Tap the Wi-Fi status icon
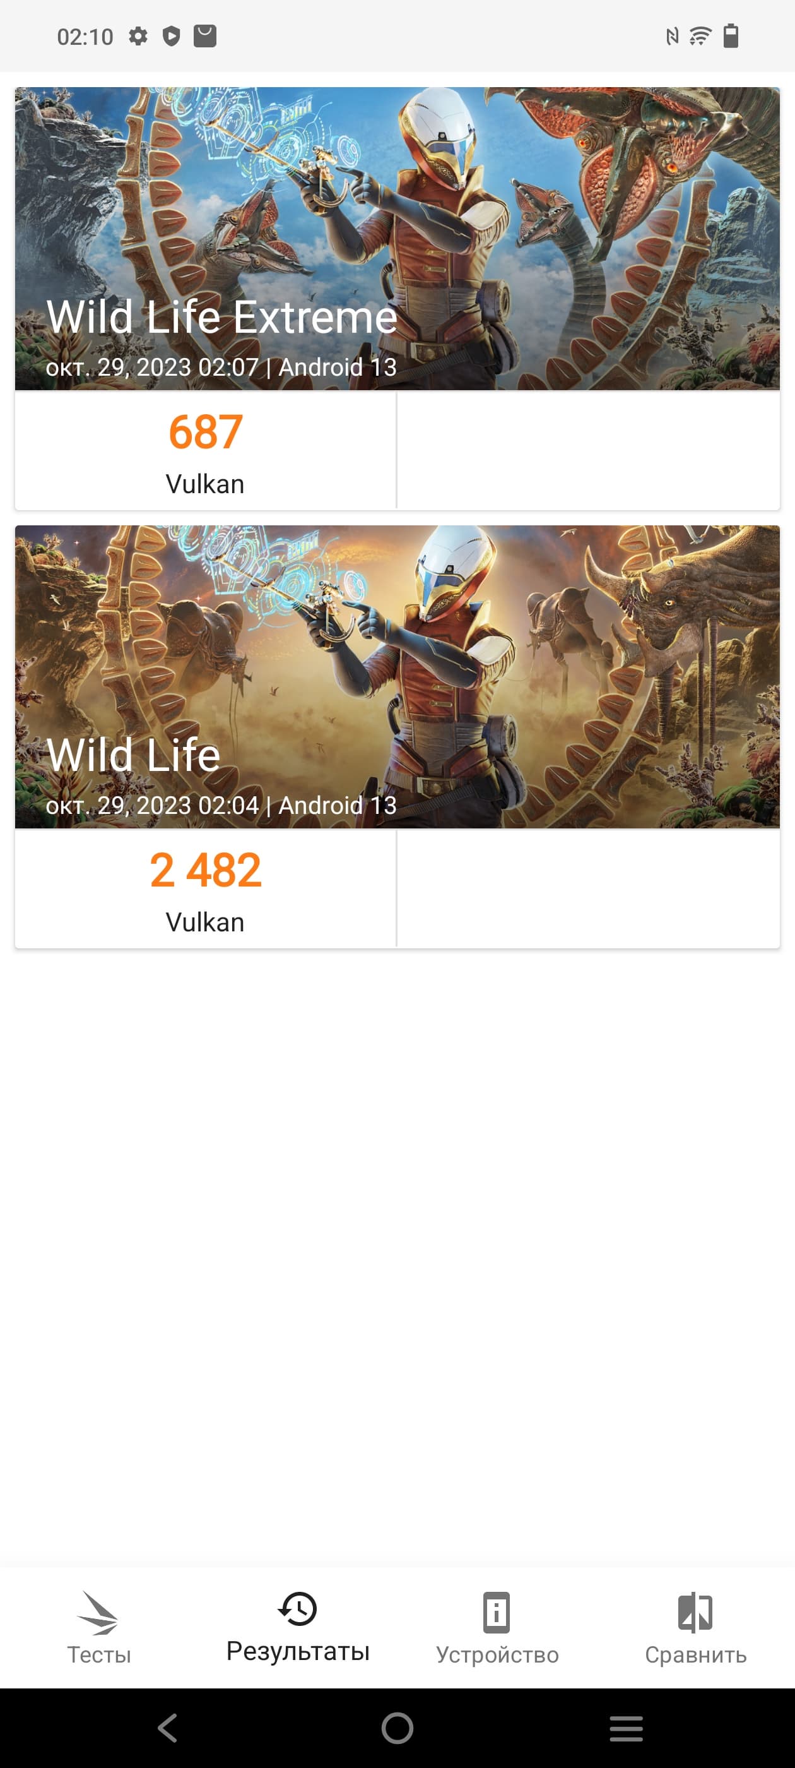This screenshot has height=1768, width=795. (x=700, y=36)
